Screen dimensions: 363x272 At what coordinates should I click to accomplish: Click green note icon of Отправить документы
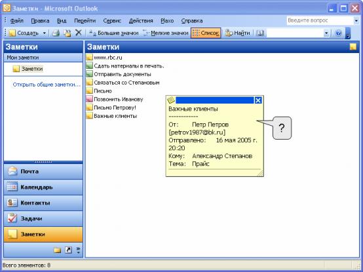[x=89, y=74]
